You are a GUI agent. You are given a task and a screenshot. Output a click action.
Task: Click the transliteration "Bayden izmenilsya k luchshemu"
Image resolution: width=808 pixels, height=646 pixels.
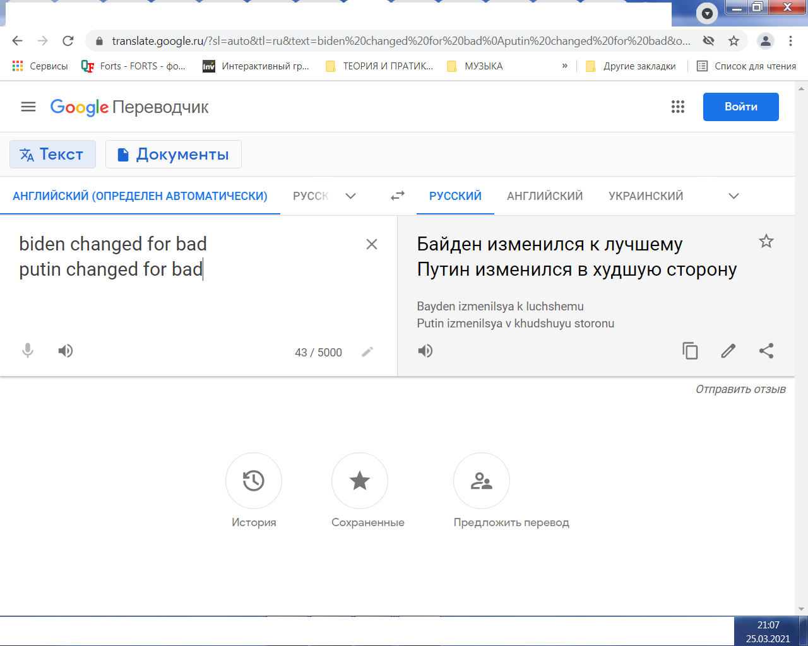tap(500, 307)
